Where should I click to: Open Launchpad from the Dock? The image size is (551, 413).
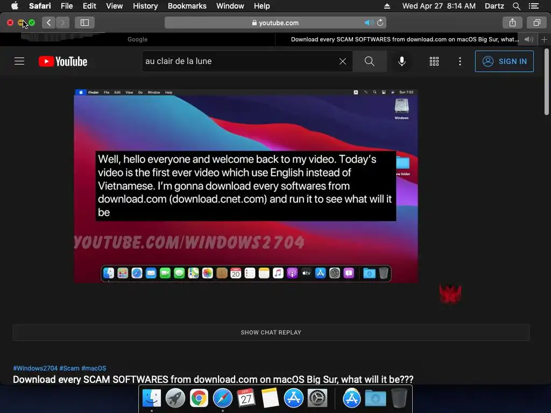tap(175, 398)
